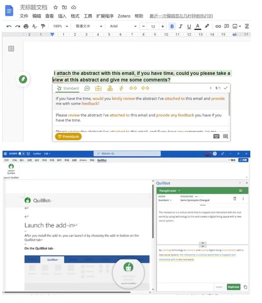
Task: Click the trash delete icon in QuillBot panel
Action: pyautogui.click(x=235, y=199)
